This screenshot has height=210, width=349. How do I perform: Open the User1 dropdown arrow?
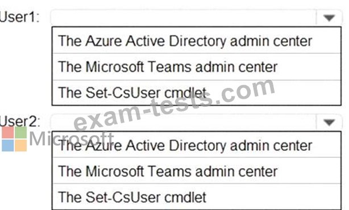coord(329,18)
